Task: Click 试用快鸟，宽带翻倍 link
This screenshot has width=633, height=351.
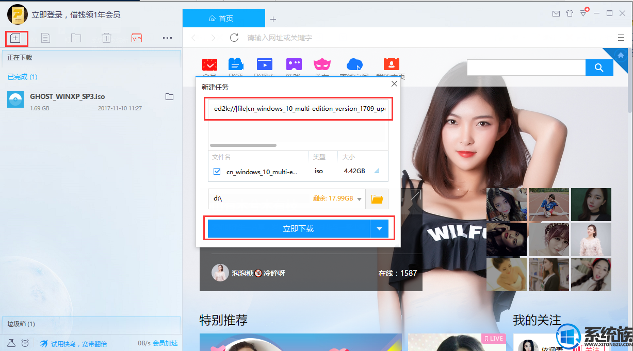Action: pos(79,343)
